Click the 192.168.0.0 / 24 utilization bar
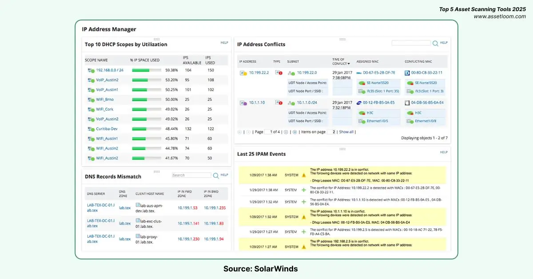The height and width of the screenshot is (279, 533). click(x=146, y=70)
